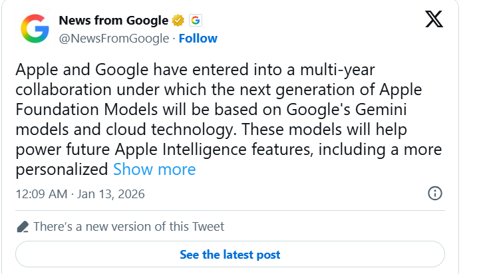Click the pencil edit-history icon
Screen dimensions: 487x274
pos(23,227)
